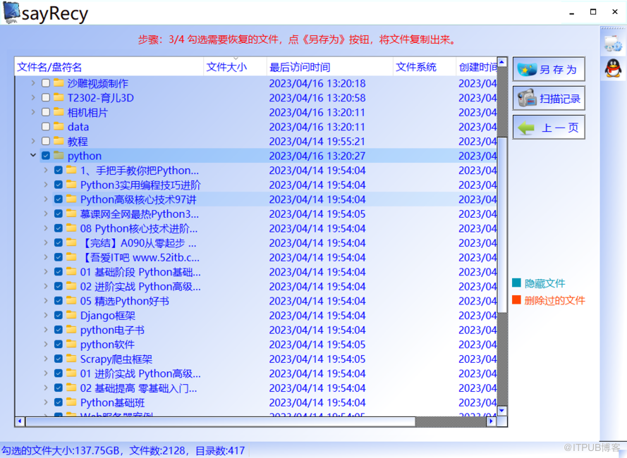
Task: Click folder icon of 【完结】A090从零起步
Action: click(71, 242)
